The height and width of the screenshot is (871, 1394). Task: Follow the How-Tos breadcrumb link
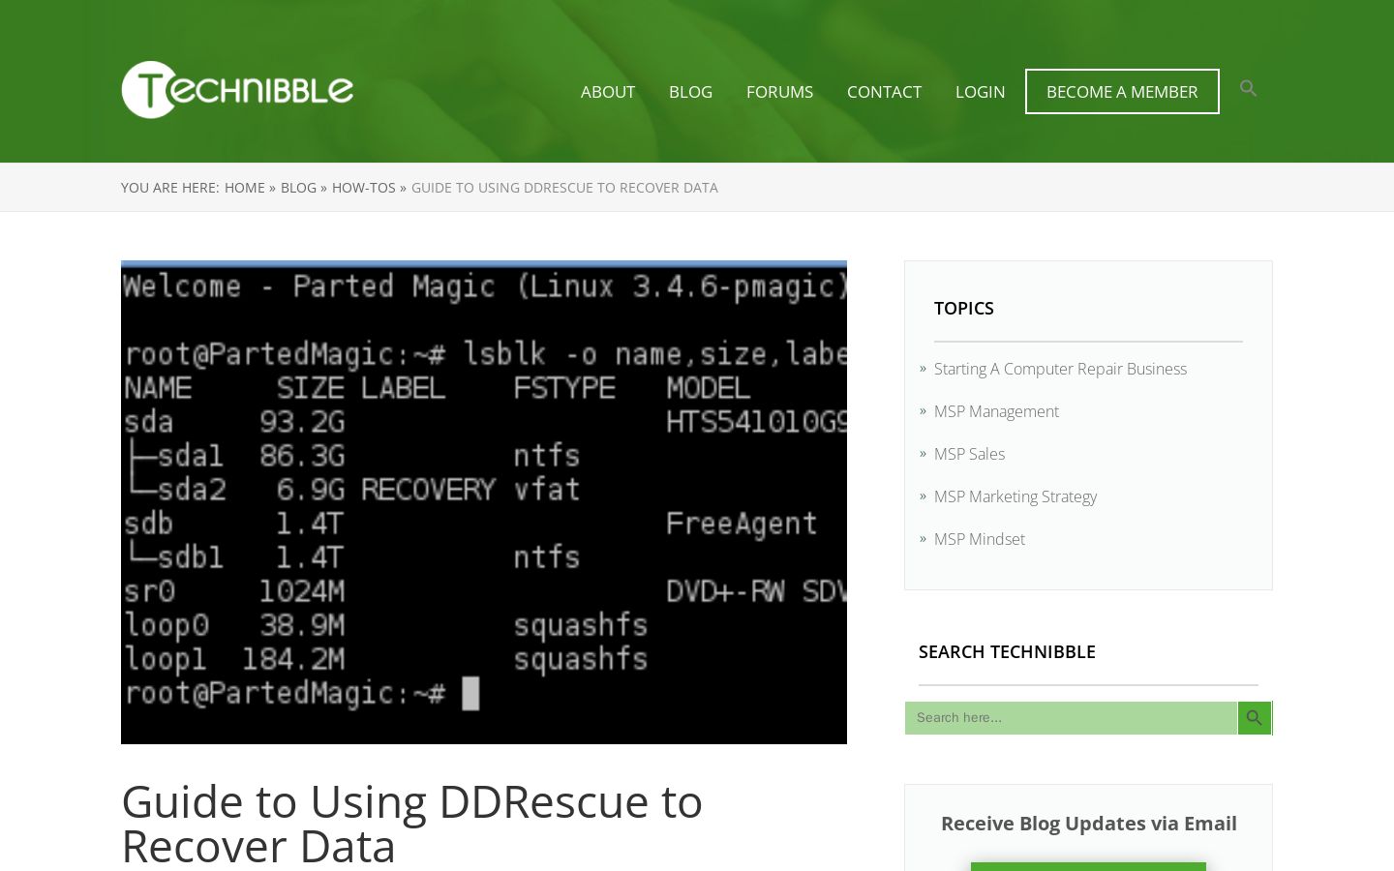pos(364,188)
